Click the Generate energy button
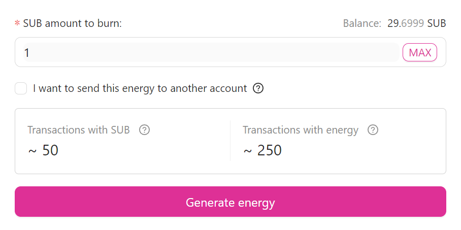 (x=230, y=202)
